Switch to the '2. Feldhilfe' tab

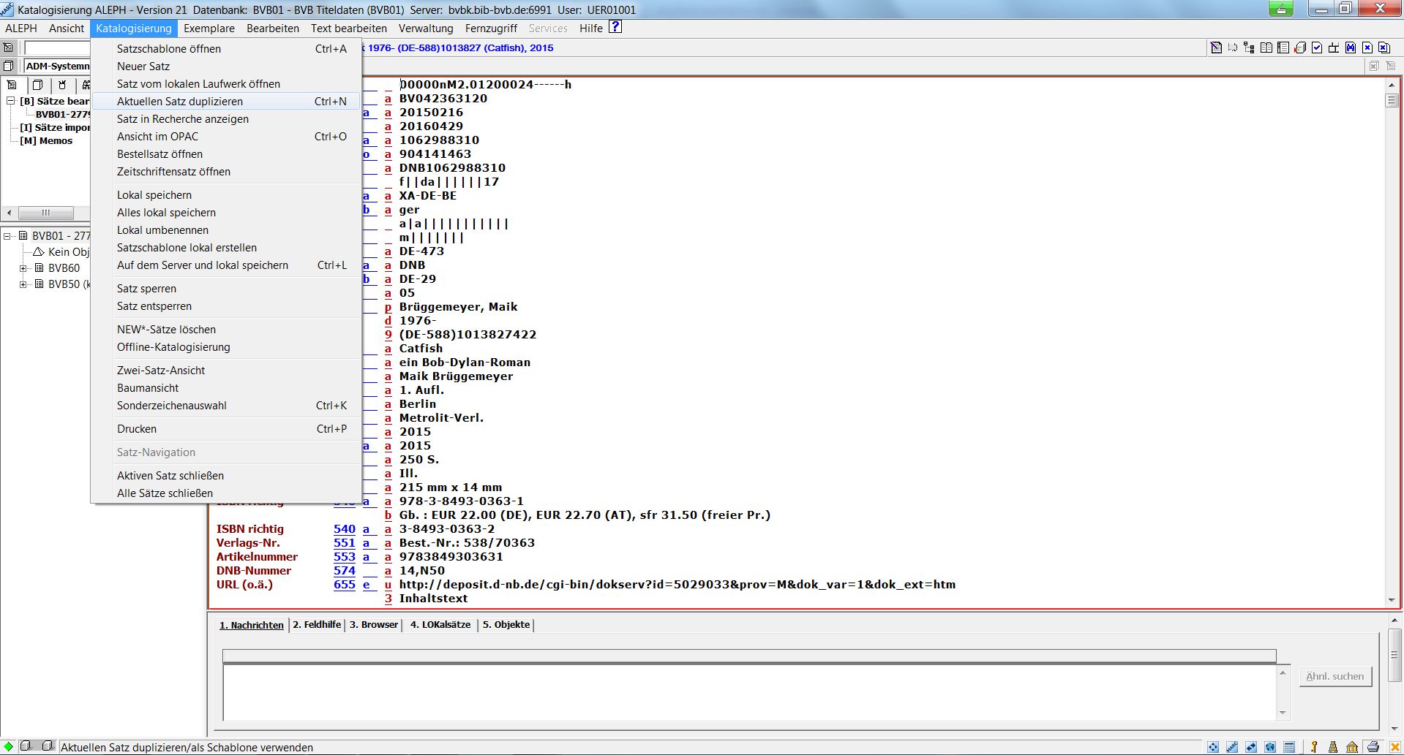click(x=317, y=625)
